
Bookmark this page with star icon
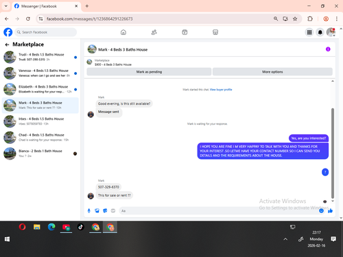click(x=295, y=19)
